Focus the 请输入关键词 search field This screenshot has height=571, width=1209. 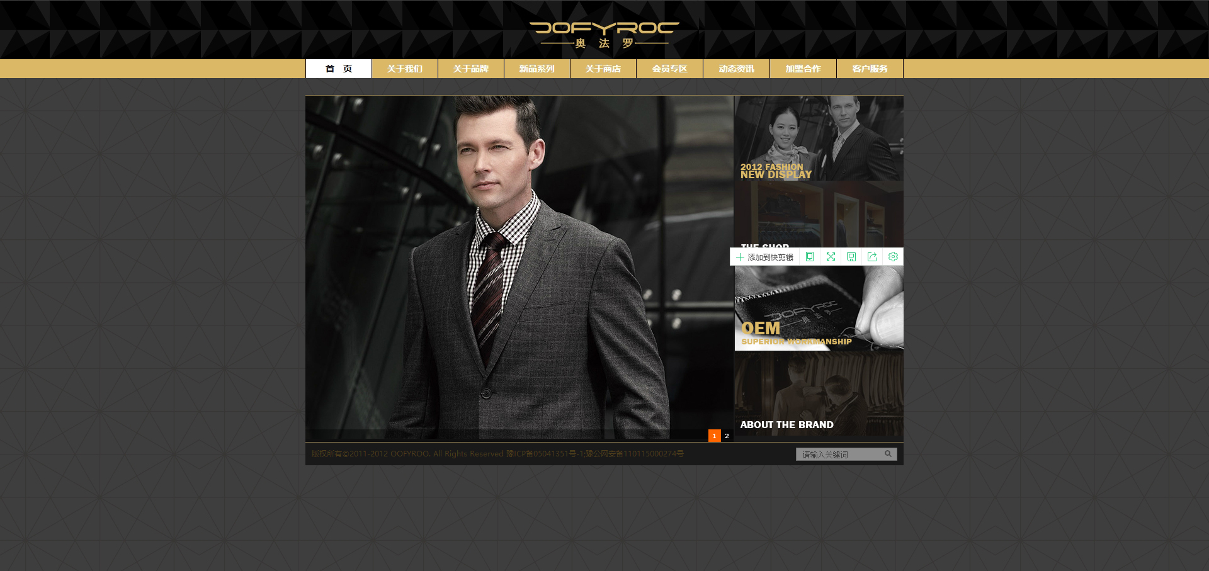coord(839,454)
